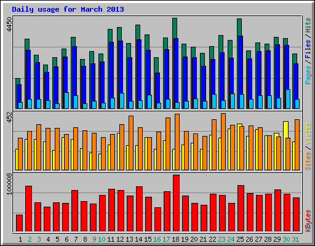Click the green hits bar top for day 18
This screenshot has height=246, width=315.
coord(175,28)
